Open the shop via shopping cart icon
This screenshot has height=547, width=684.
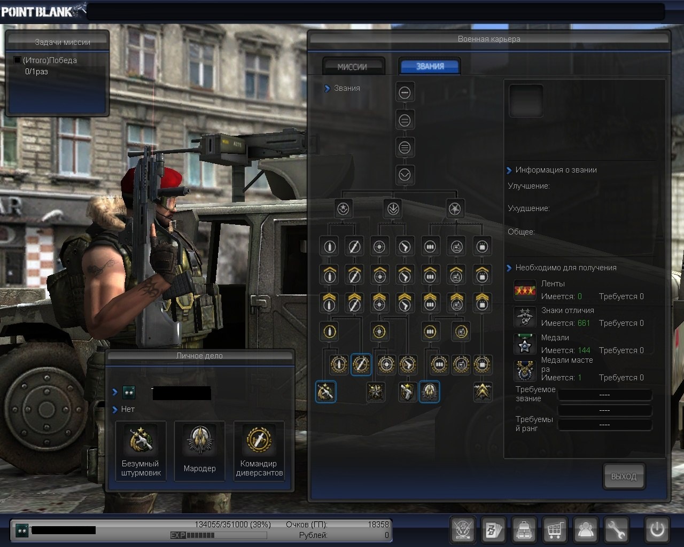click(x=555, y=530)
